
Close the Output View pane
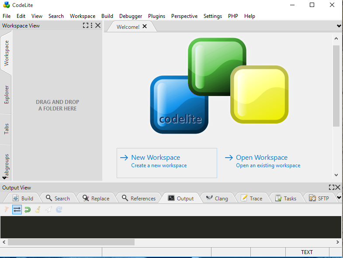click(x=338, y=187)
